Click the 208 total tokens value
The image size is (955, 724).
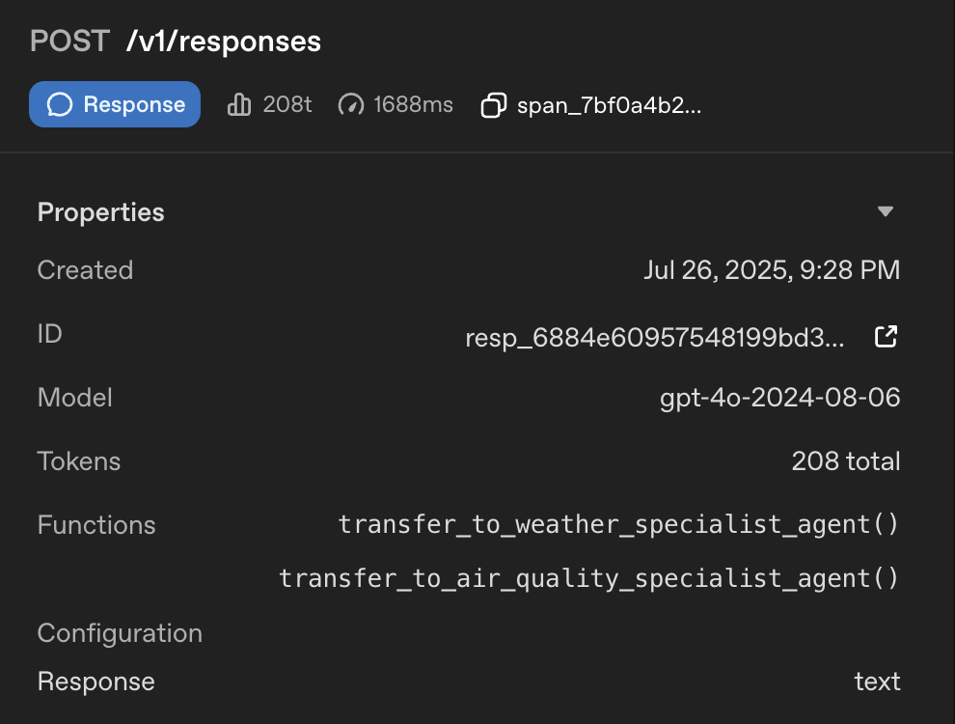tap(846, 461)
